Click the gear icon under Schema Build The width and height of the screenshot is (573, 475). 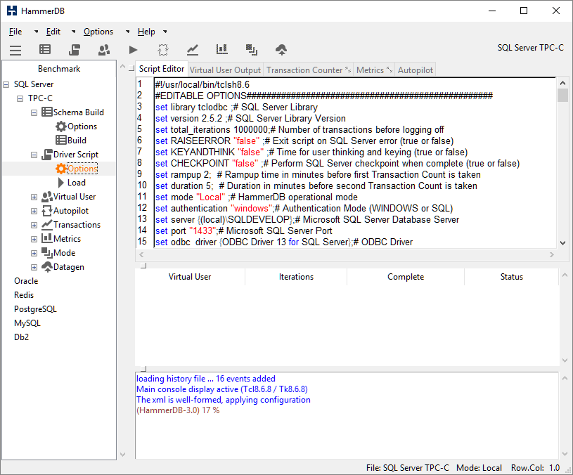pos(61,126)
